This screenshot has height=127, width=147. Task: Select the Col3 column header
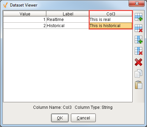point(111,14)
